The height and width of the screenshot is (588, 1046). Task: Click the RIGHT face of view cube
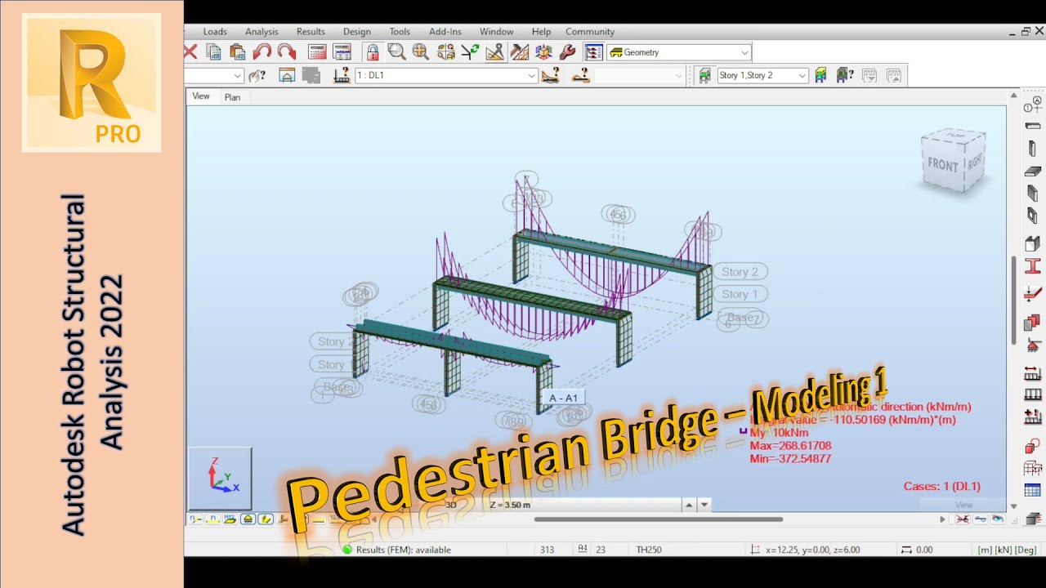tap(975, 161)
